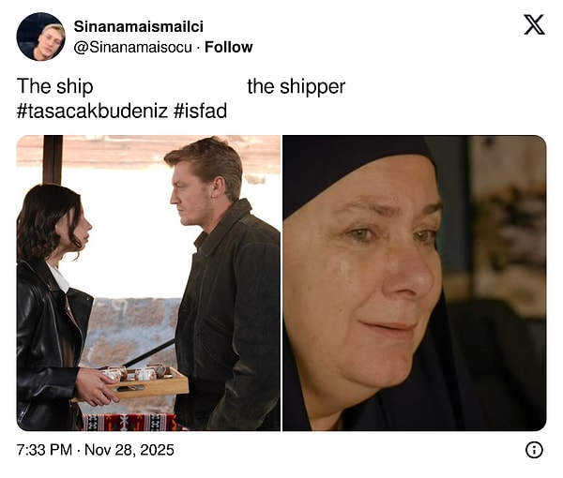Click the words "the shipper"
The width and height of the screenshot is (563, 478).
(296, 87)
